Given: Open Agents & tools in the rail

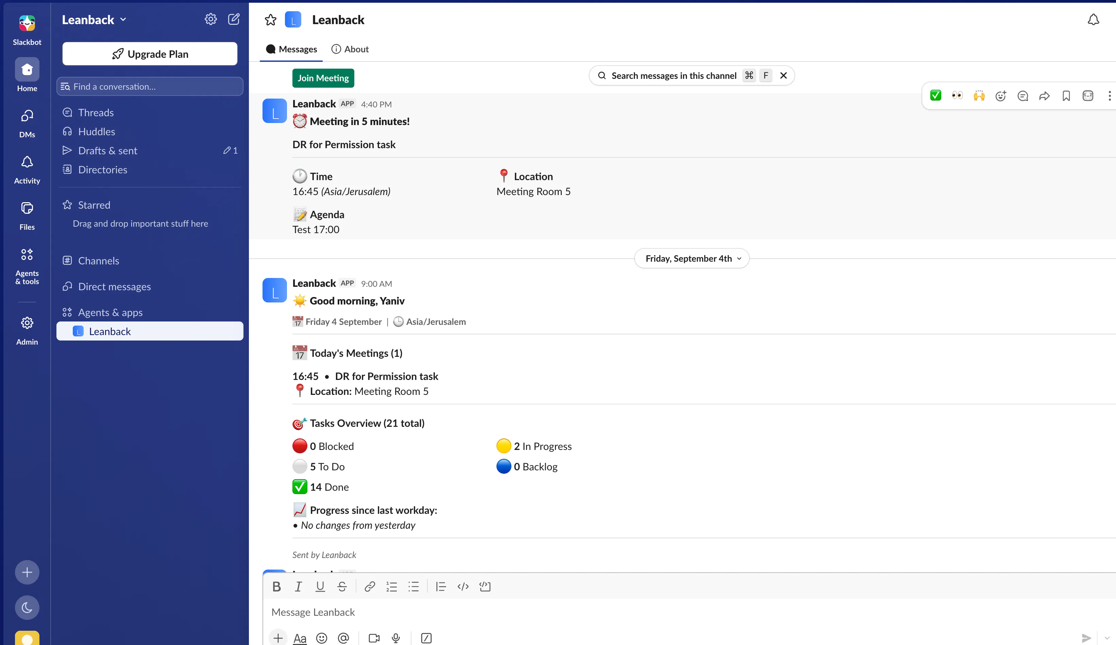Looking at the screenshot, I should pos(27,266).
